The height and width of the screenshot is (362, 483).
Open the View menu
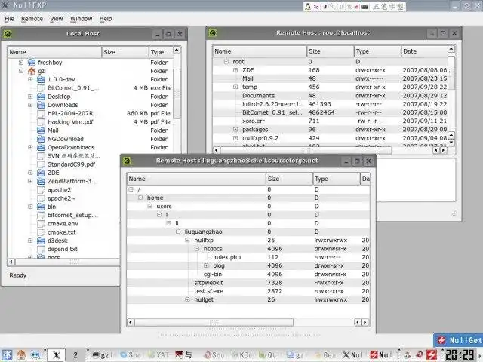57,19
